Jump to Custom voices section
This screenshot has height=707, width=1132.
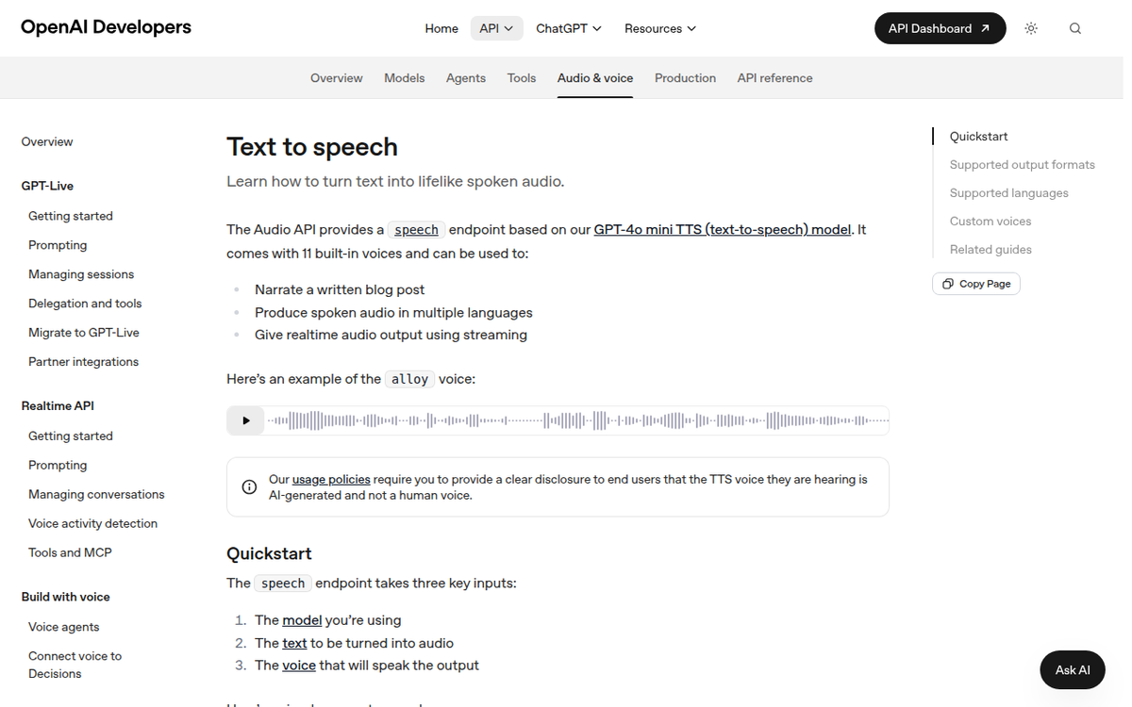pos(990,222)
